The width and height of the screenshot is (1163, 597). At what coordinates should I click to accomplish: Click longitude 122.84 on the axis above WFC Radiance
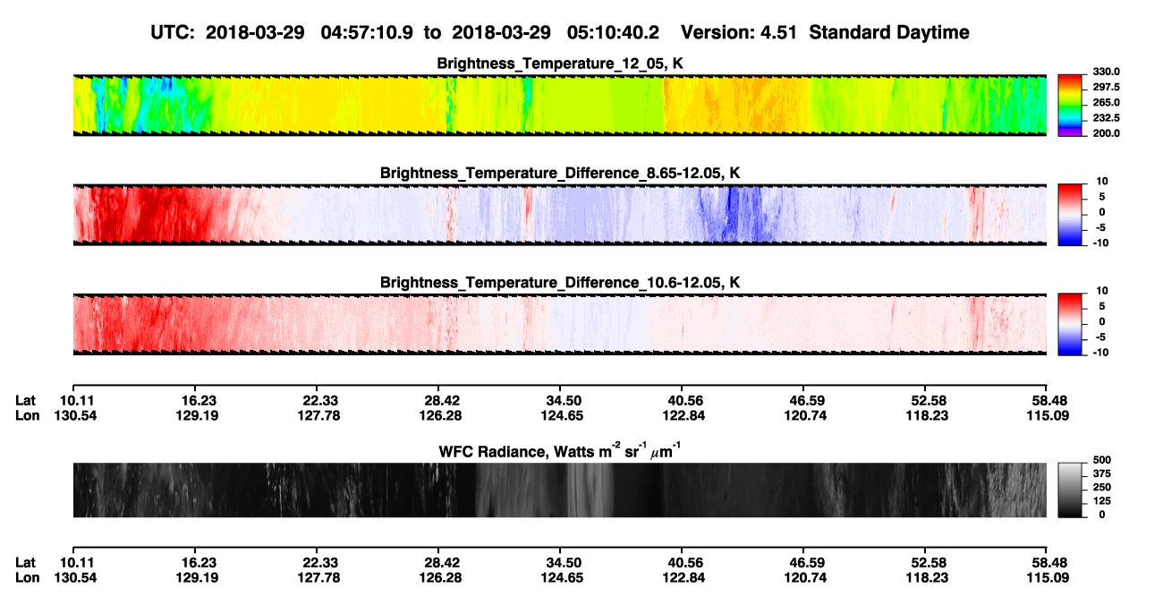[x=683, y=415]
